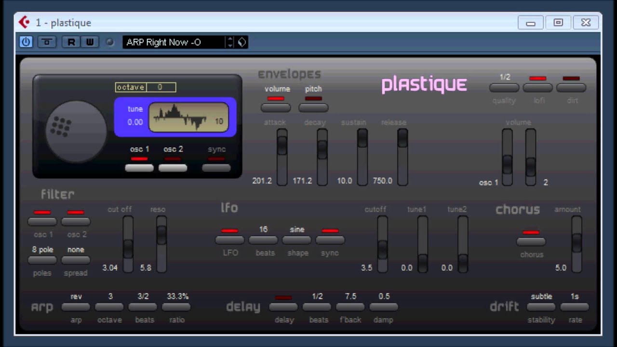Screen dimensions: 617x347
Task: Click the tune 0.00 value
Action: tap(135, 122)
